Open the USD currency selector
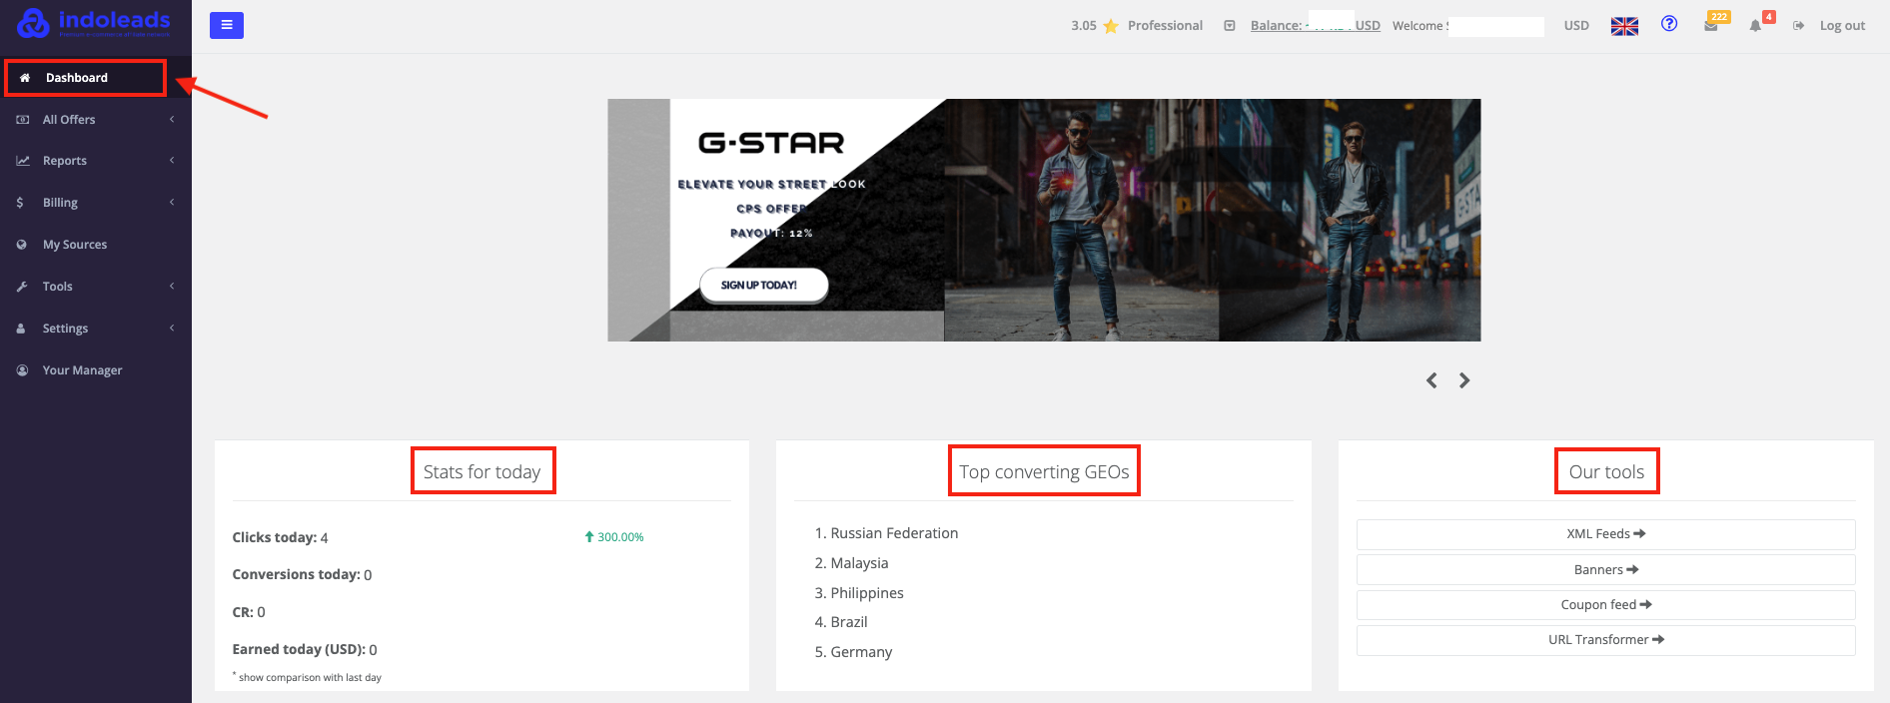This screenshot has height=703, width=1890. click(x=1576, y=26)
